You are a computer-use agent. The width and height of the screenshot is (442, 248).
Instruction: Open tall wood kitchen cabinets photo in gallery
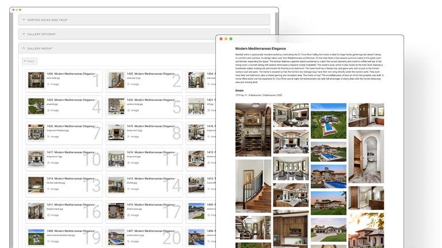point(291,229)
